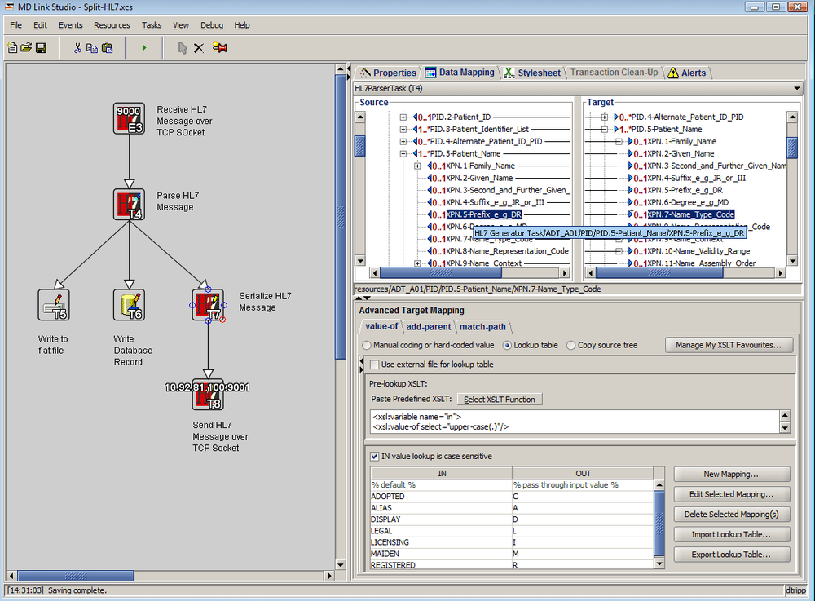This screenshot has width=815, height=601.
Task: Click the OUT column header
Action: pos(584,473)
